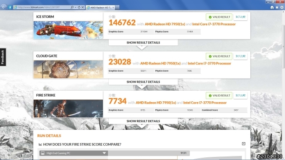Click the Ice Storm score 146762
This screenshot has height=160, width=285.
(x=122, y=23)
